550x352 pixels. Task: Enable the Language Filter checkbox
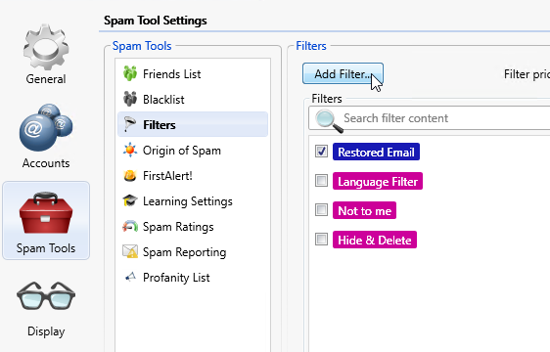[321, 181]
